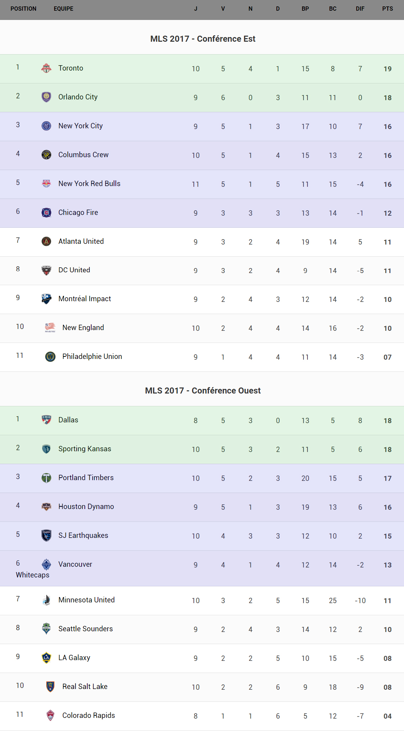This screenshot has height=735, width=404.
Task: Click the Atlanta United badge icon
Action: [46, 241]
